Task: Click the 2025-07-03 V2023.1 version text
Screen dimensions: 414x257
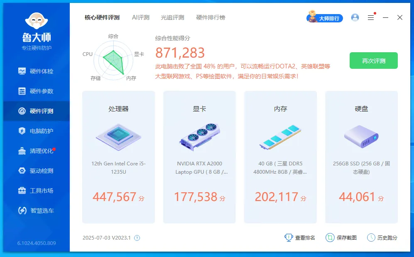Action: (107, 238)
